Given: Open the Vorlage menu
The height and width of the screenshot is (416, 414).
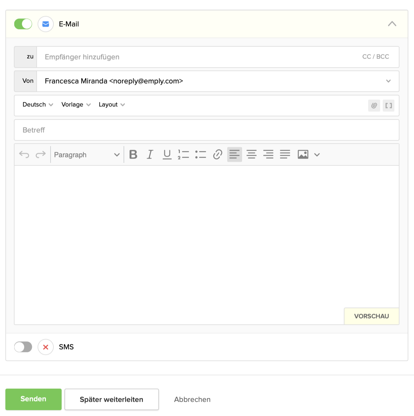Looking at the screenshot, I should (x=76, y=105).
